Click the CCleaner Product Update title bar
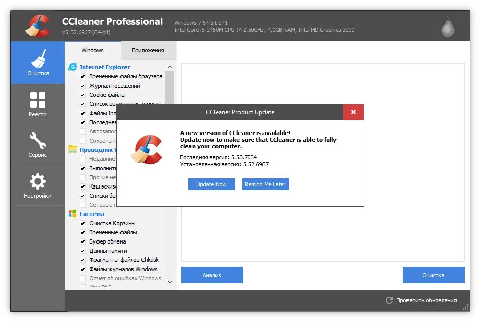The height and width of the screenshot is (322, 480). (230, 112)
